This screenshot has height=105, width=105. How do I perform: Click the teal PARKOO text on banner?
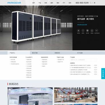pos(82,25)
